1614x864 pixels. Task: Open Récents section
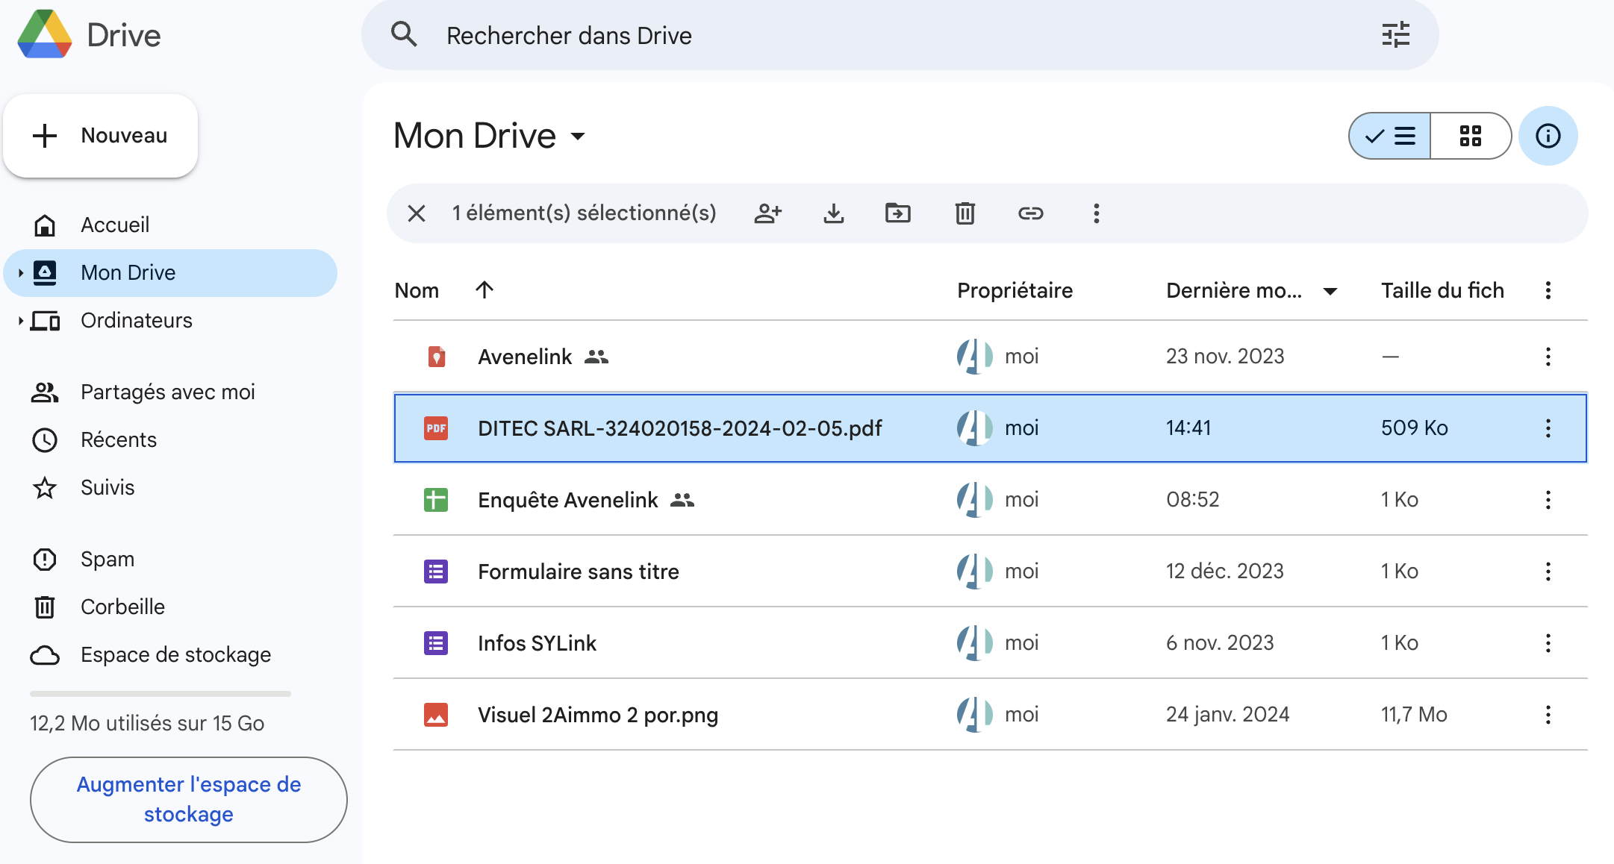pyautogui.click(x=170, y=439)
